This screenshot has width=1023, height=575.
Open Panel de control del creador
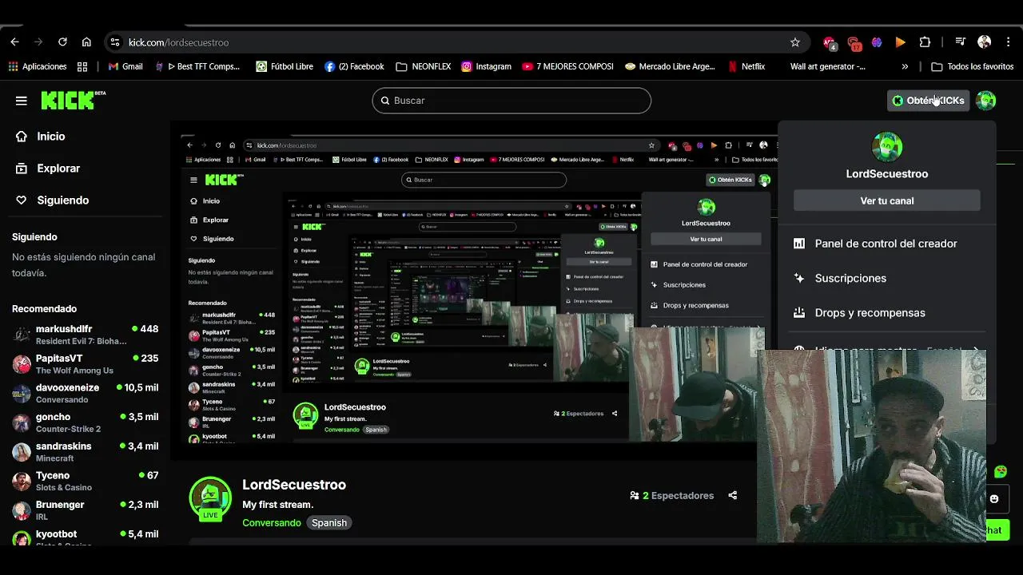(x=886, y=244)
